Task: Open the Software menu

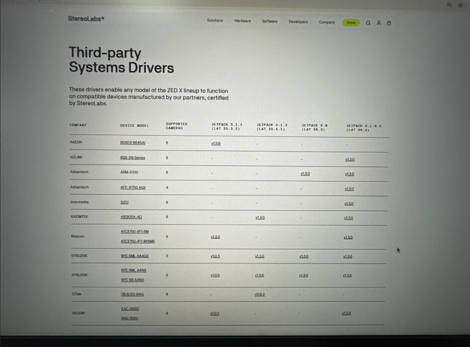Action: click(x=270, y=21)
